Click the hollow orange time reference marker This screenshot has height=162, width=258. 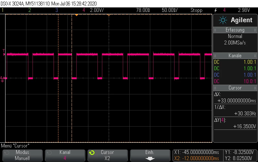pyautogui.click(x=109, y=15)
